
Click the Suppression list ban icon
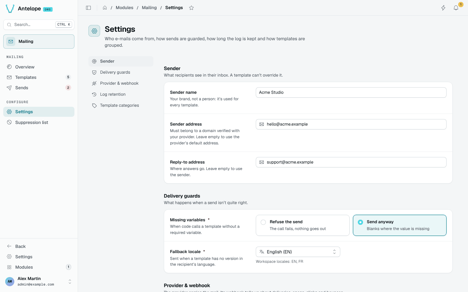click(x=9, y=122)
